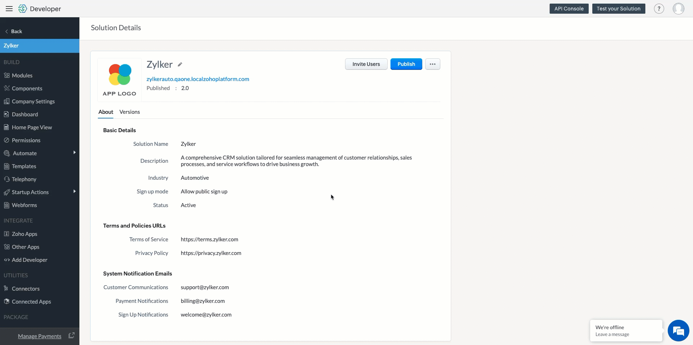
Task: Click the Components tools icon
Action: (6, 88)
